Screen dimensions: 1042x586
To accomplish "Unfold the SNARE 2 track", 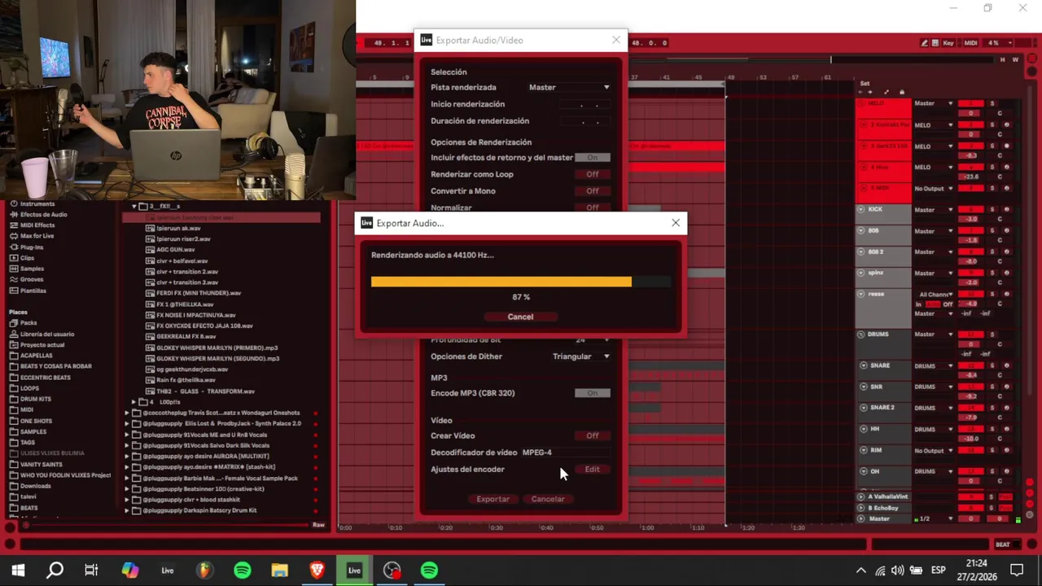I will pyautogui.click(x=863, y=408).
